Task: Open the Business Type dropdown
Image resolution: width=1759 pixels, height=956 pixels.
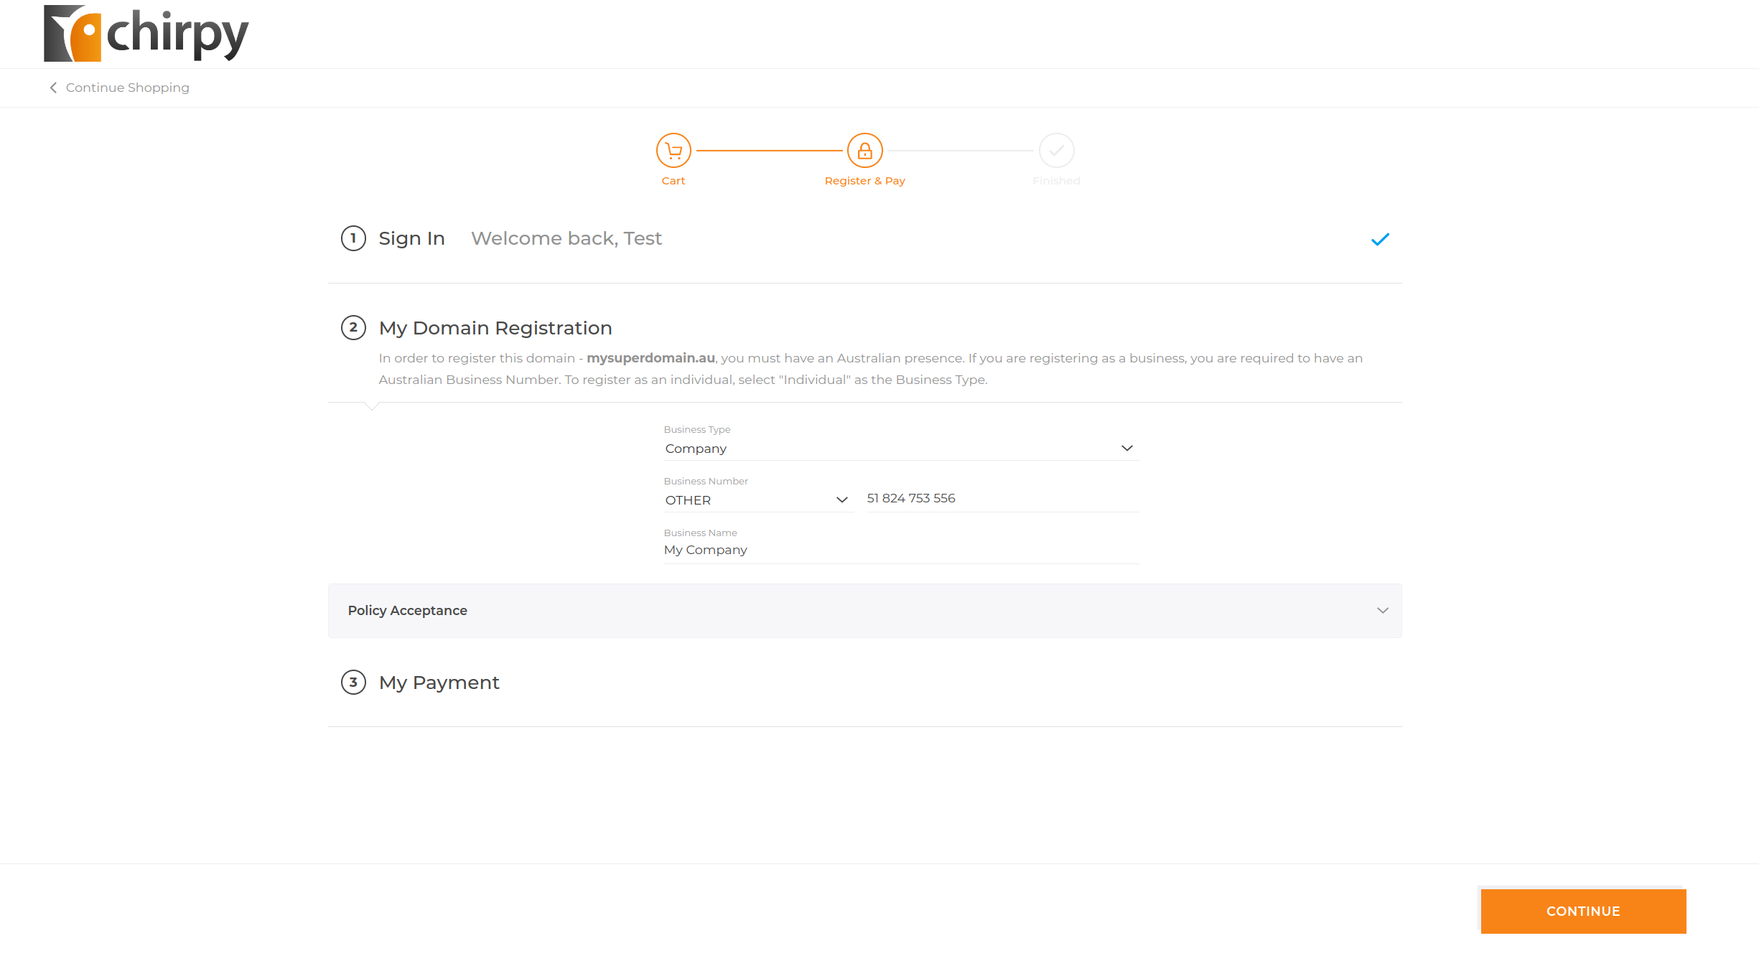Action: pyautogui.click(x=900, y=449)
